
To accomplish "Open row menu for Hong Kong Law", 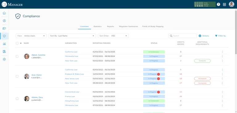I will (x=222, y=101).
